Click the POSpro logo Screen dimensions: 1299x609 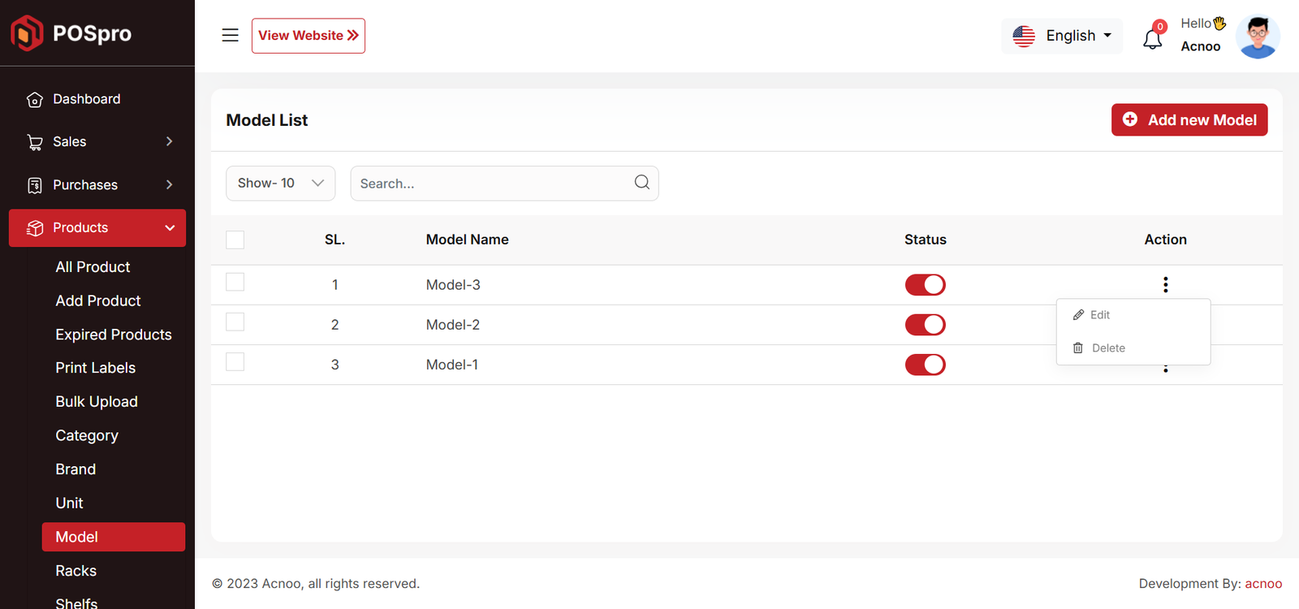pos(71,33)
